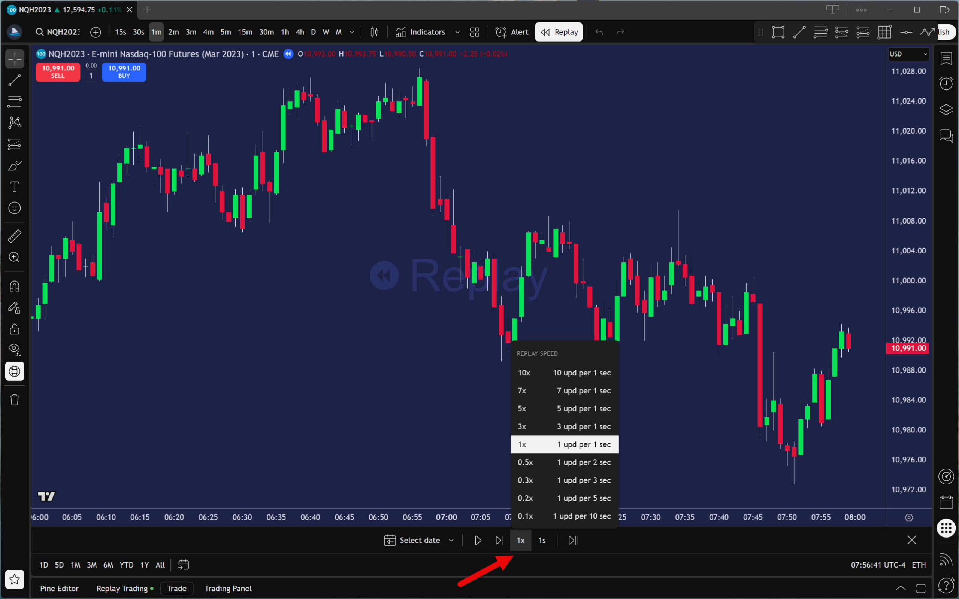The image size is (959, 599).
Task: Step forward one bar in replay
Action: point(499,540)
